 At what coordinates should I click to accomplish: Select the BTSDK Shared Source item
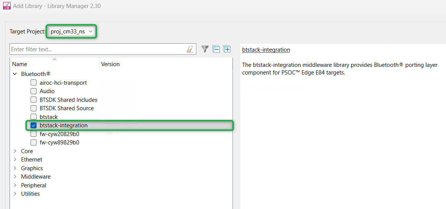[x=66, y=108]
